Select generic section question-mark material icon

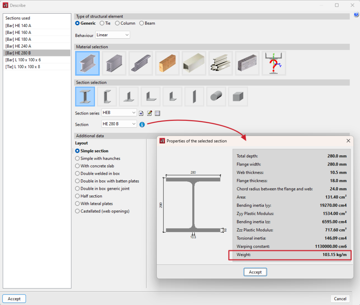tap(274, 63)
